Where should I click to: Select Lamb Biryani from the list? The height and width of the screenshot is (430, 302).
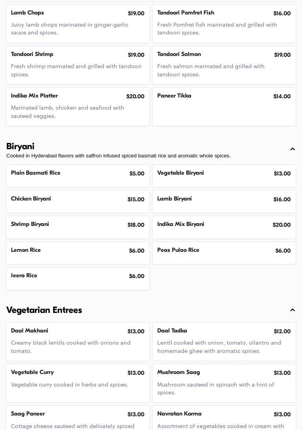pos(224,202)
